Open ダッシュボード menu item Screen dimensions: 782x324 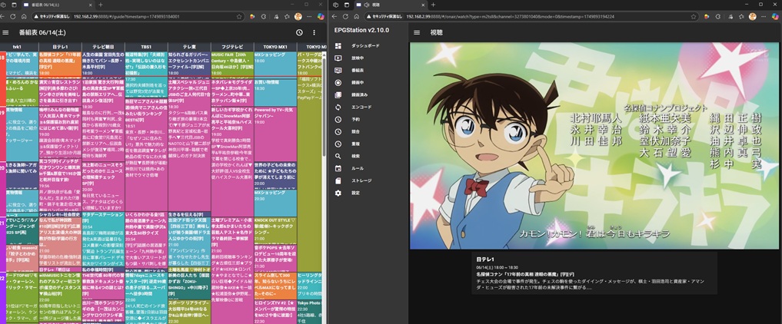click(x=364, y=46)
